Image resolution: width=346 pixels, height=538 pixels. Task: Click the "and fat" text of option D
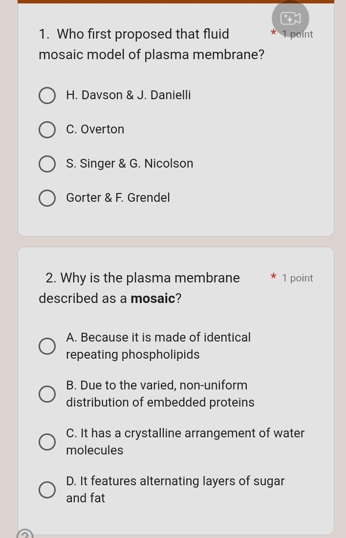[86, 498]
